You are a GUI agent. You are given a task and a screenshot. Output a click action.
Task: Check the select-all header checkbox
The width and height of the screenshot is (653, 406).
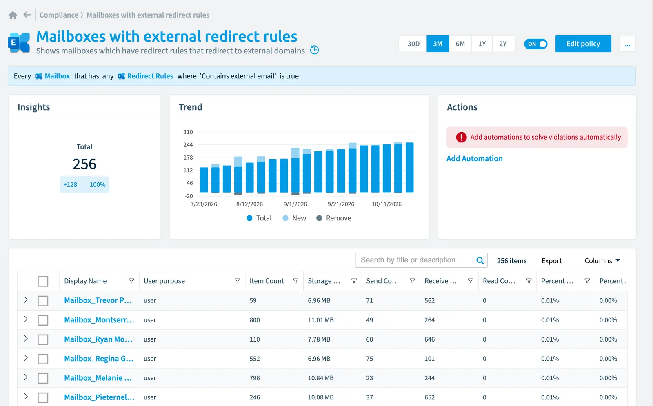click(x=43, y=281)
